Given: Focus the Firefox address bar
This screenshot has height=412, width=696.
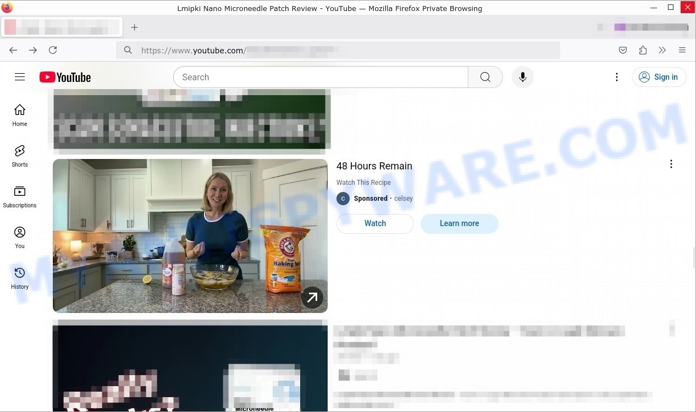Looking at the screenshot, I should pos(338,50).
